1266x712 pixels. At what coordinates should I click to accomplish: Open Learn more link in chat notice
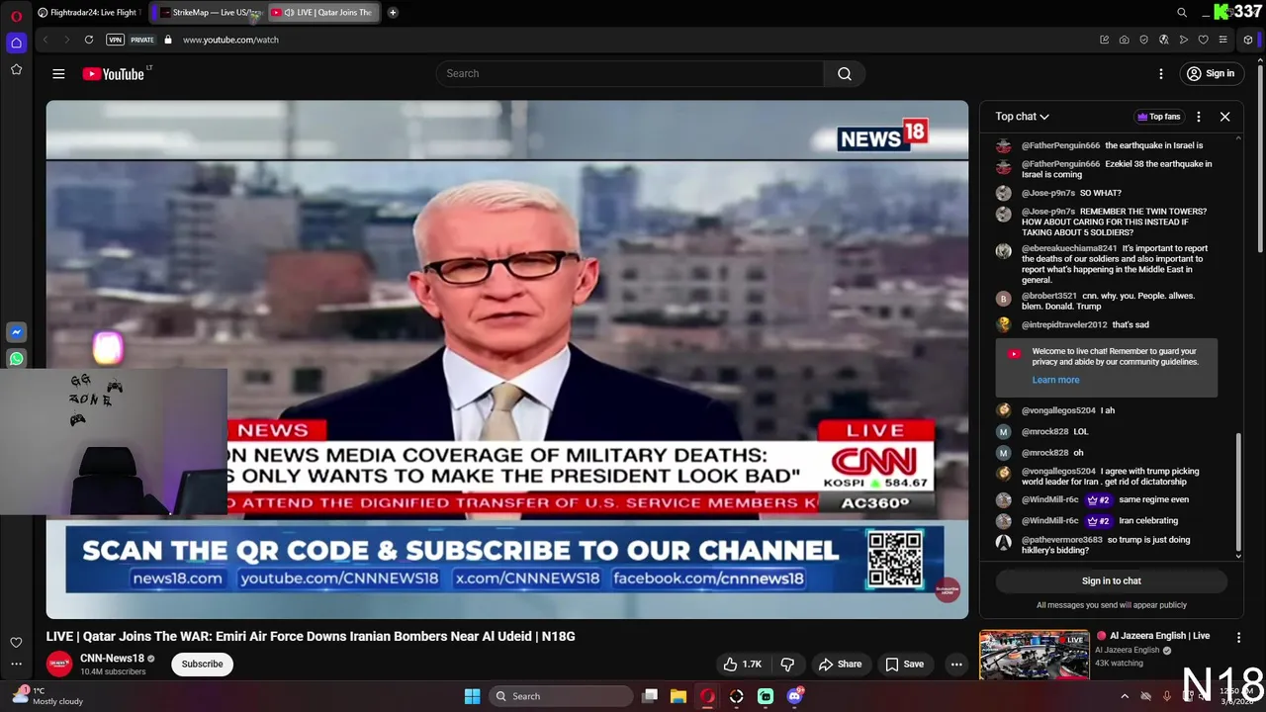pyautogui.click(x=1055, y=380)
